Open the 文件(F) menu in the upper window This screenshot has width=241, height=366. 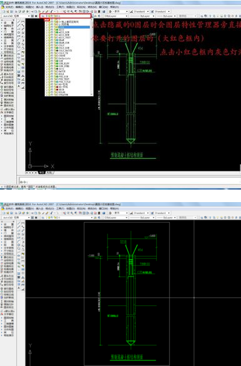[9, 7]
